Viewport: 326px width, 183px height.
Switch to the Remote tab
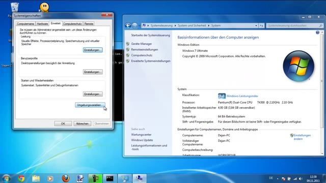pyautogui.click(x=89, y=24)
